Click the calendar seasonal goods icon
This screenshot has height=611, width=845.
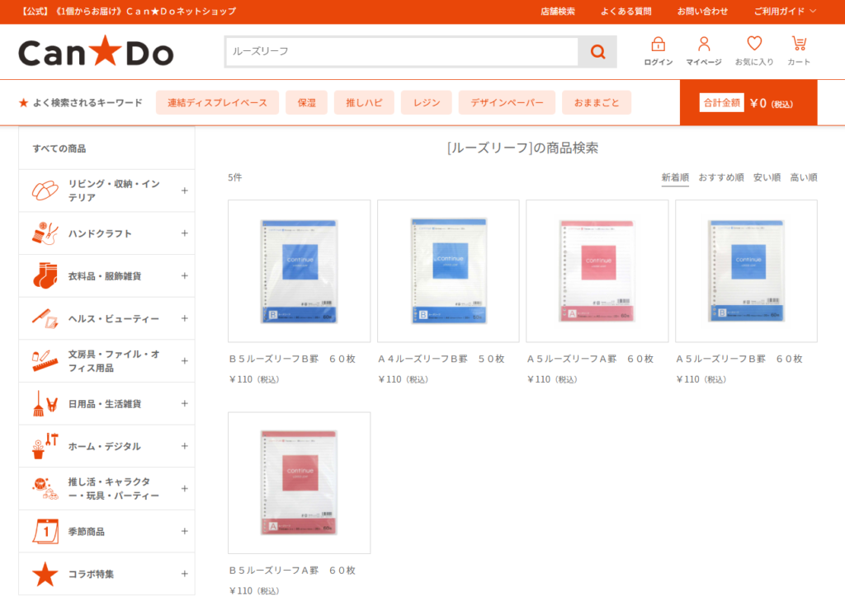point(45,531)
